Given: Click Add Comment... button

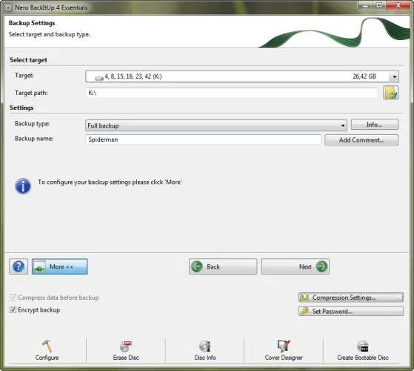Looking at the screenshot, I should 361,140.
